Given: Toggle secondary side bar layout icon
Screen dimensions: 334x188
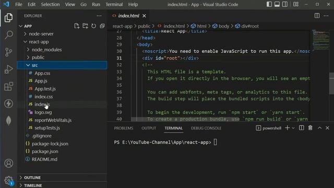Looking at the screenshot, I should 285,4.
